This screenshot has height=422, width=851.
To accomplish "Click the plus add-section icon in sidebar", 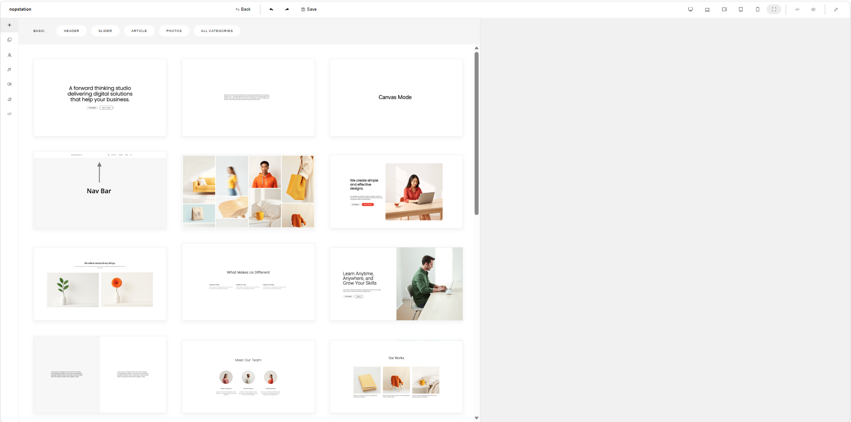I will tap(9, 25).
